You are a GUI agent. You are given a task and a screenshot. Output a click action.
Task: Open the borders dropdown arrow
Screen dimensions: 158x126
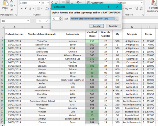(x=42, y=9)
